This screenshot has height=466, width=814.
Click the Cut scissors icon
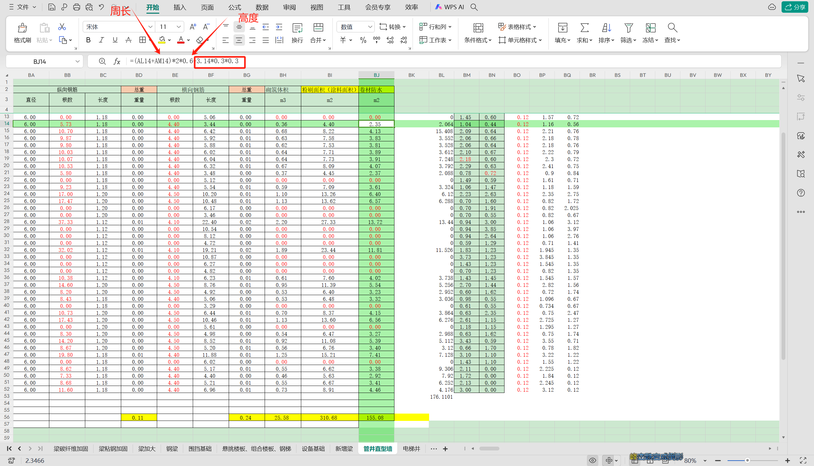pyautogui.click(x=62, y=27)
